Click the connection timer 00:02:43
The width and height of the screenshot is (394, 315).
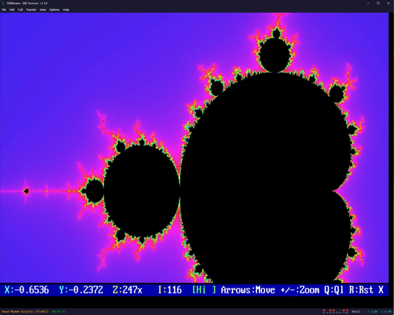[59, 311]
